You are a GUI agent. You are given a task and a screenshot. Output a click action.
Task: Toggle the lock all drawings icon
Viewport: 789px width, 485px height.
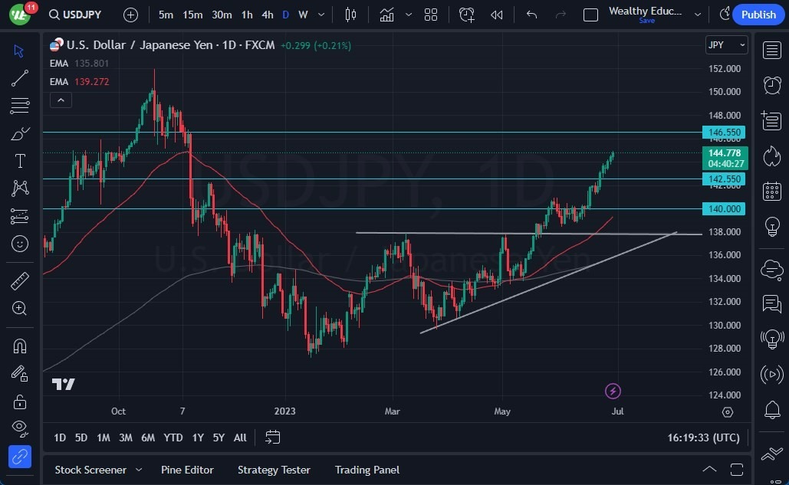20,401
